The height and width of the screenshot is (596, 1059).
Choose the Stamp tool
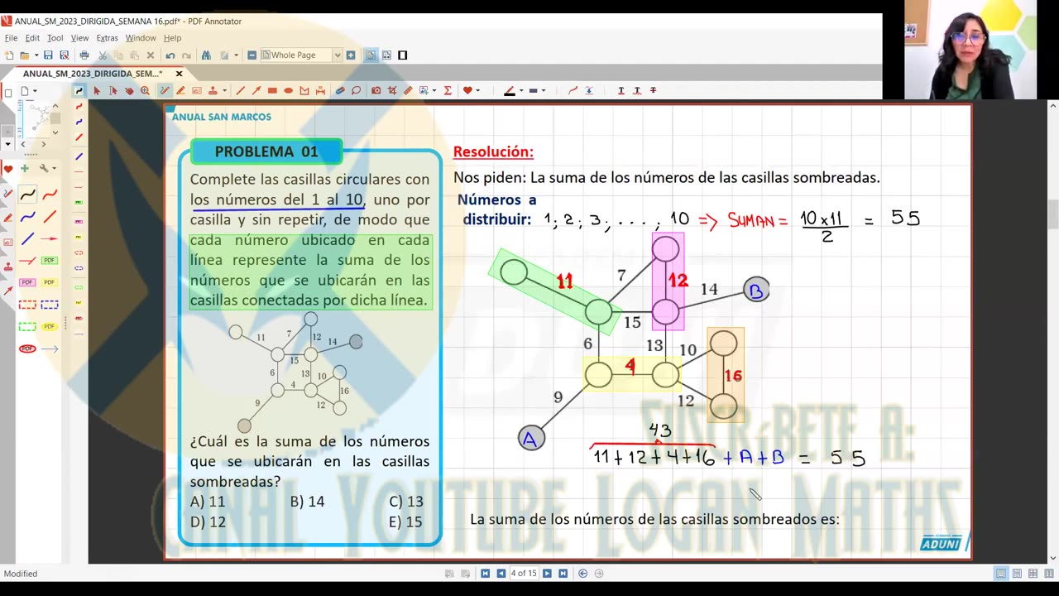click(213, 90)
